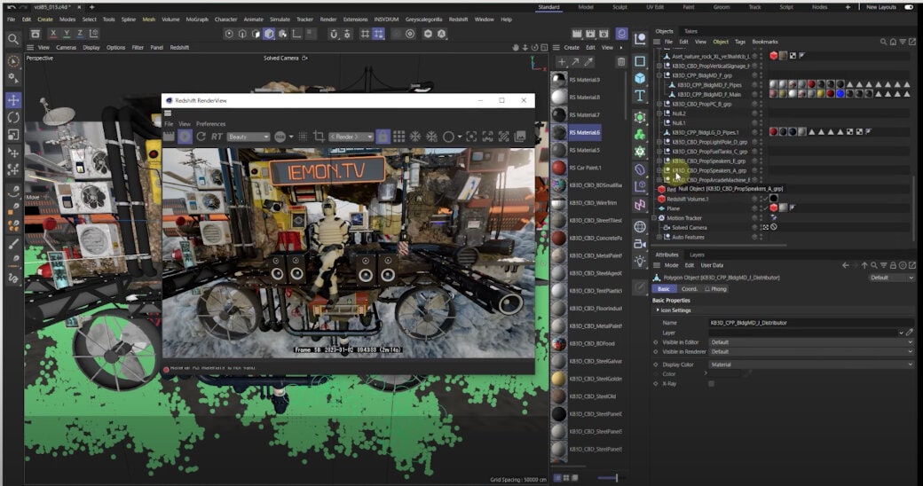Open the Beauty AOV dropdown
This screenshot has width=923, height=486.
coord(248,137)
